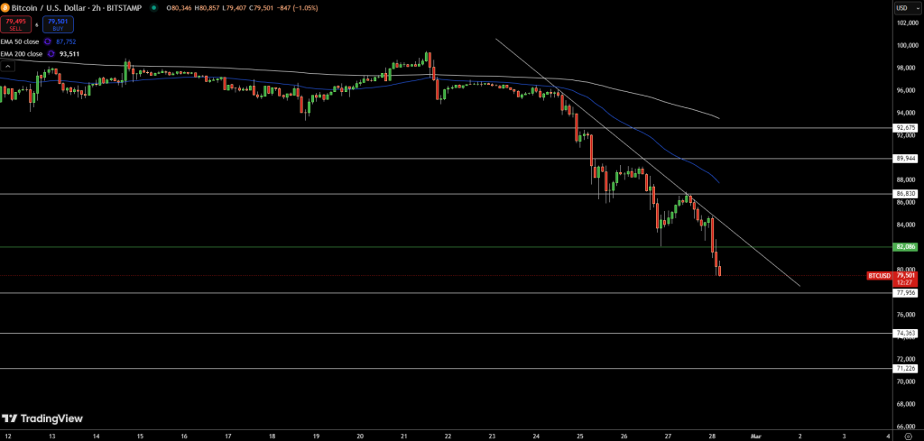
Task: Click the spread value 6 between Sell and Buy
Action: tap(36, 24)
